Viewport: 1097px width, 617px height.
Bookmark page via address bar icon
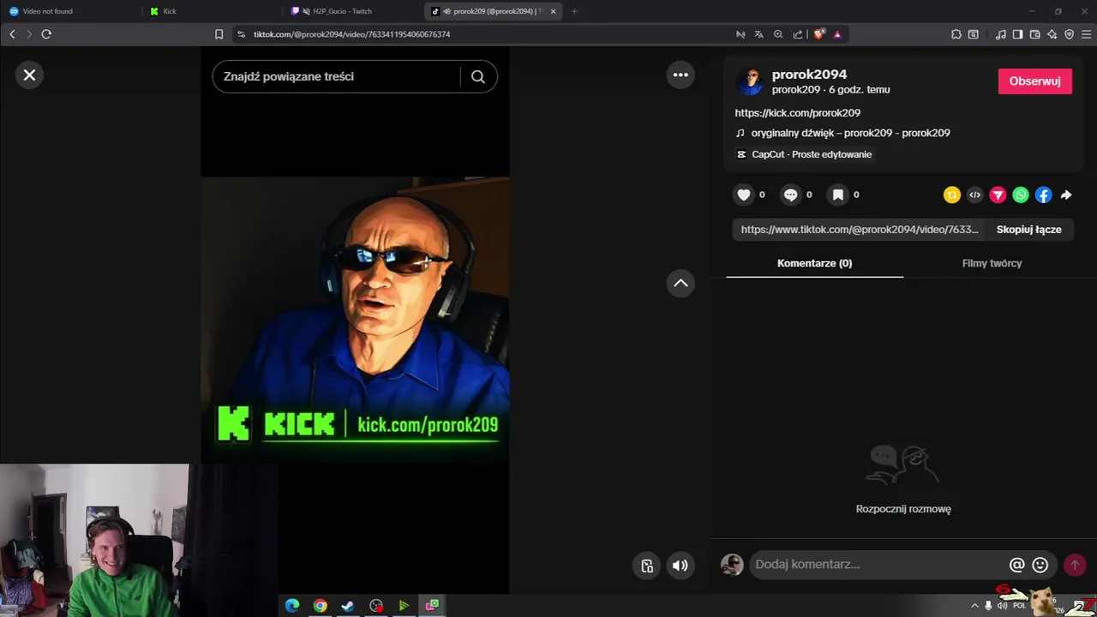(x=219, y=34)
